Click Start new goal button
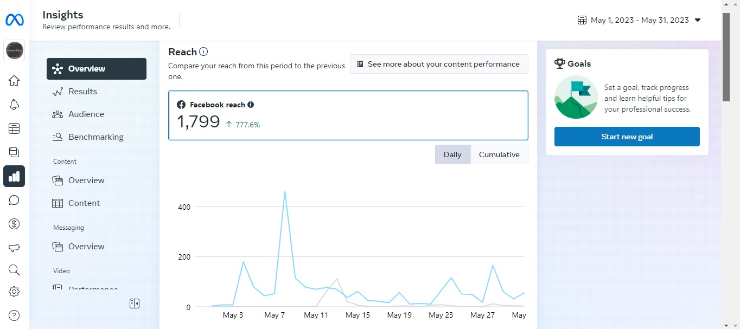Screen dimensions: 740x329 [627, 137]
